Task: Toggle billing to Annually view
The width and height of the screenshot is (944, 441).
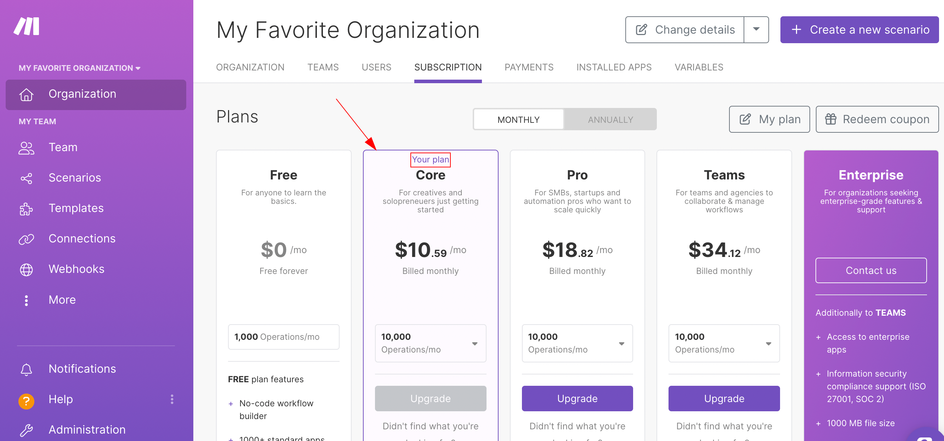Action: 610,119
